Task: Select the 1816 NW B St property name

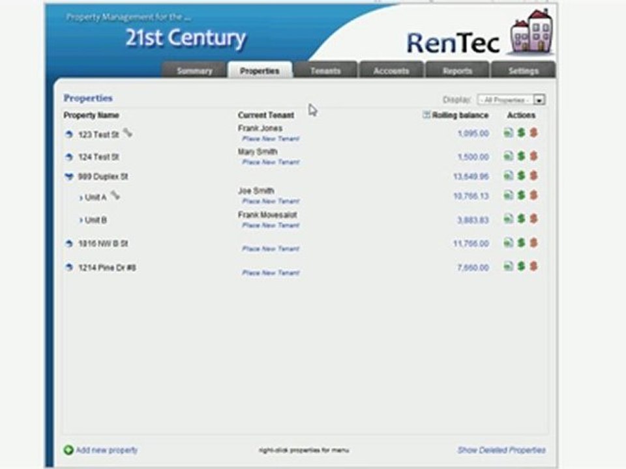Action: click(103, 243)
